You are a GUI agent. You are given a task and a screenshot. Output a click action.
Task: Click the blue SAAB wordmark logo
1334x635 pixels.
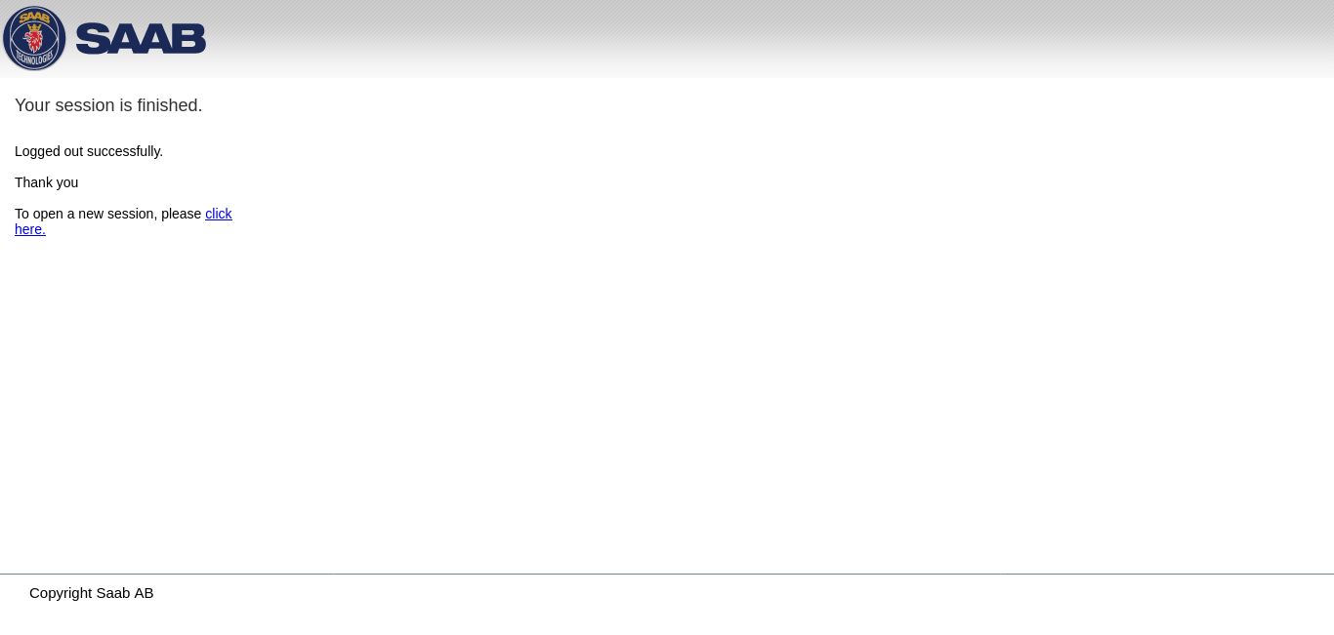pos(141,39)
